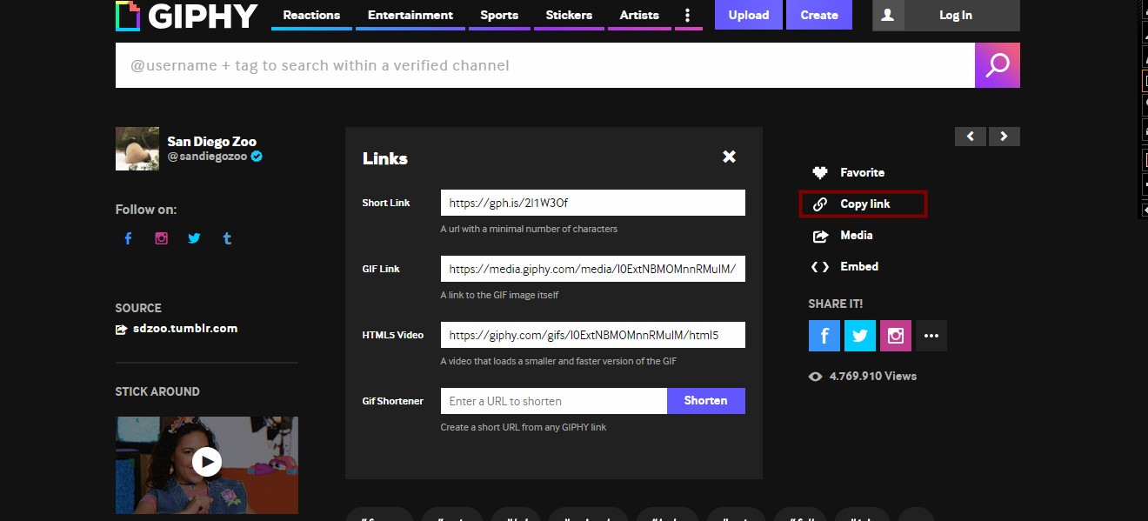1148x521 pixels.
Task: Click the Favorite heart icon
Action: [820, 172]
